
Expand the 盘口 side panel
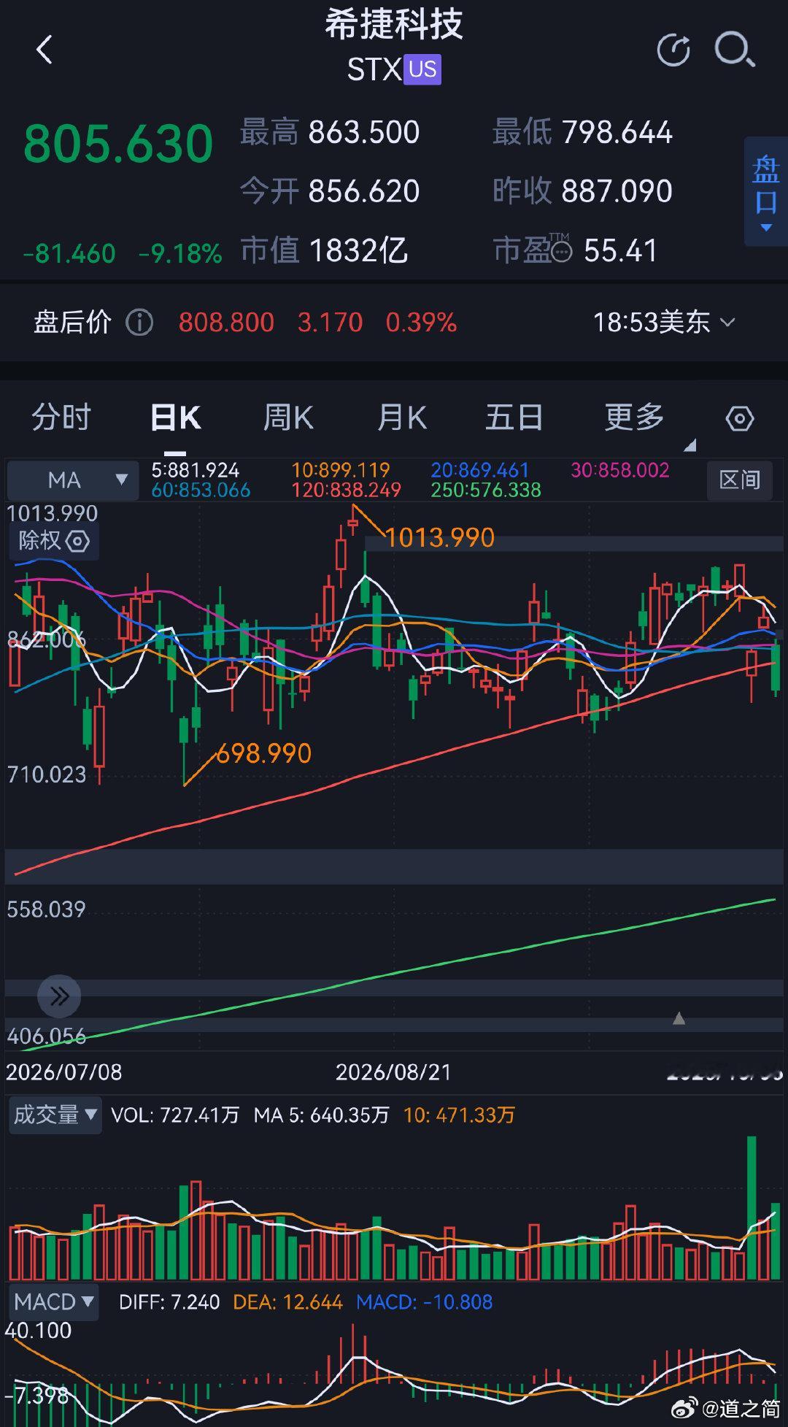765,192
